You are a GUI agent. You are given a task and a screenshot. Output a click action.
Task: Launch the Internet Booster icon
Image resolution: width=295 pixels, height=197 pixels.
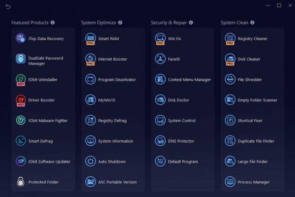(90, 59)
